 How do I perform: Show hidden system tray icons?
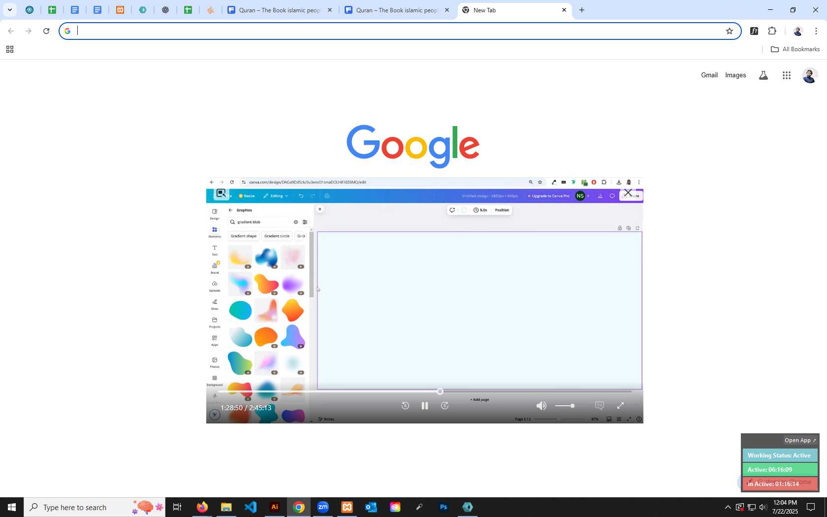(x=728, y=507)
